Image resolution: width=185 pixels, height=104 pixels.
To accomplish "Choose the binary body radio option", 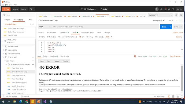I will (x=87, y=37).
